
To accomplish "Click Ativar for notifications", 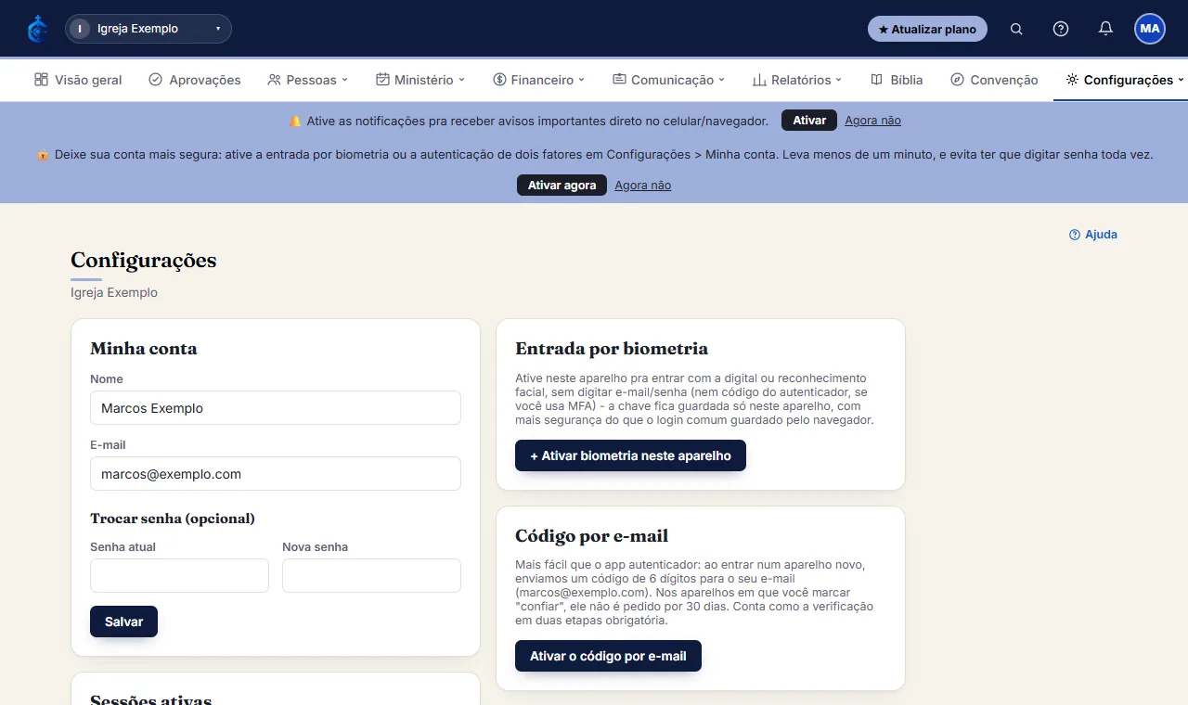I will click(809, 121).
